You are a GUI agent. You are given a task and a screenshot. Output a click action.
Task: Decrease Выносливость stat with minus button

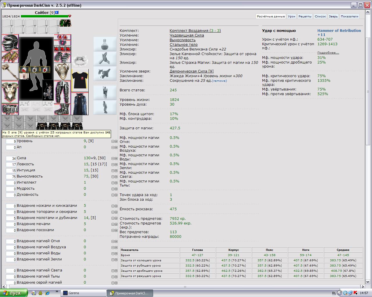click(113, 177)
